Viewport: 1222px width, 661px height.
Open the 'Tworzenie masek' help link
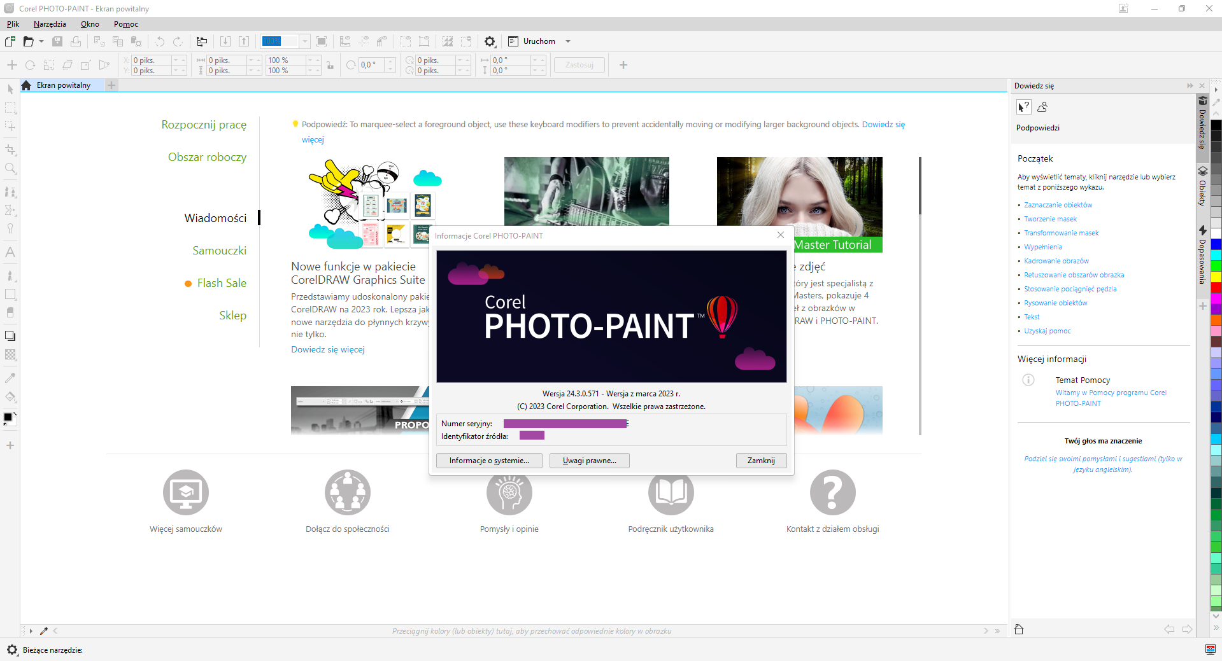(1050, 219)
